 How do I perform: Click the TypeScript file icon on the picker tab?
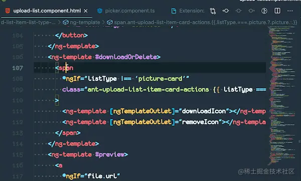coord(100,11)
